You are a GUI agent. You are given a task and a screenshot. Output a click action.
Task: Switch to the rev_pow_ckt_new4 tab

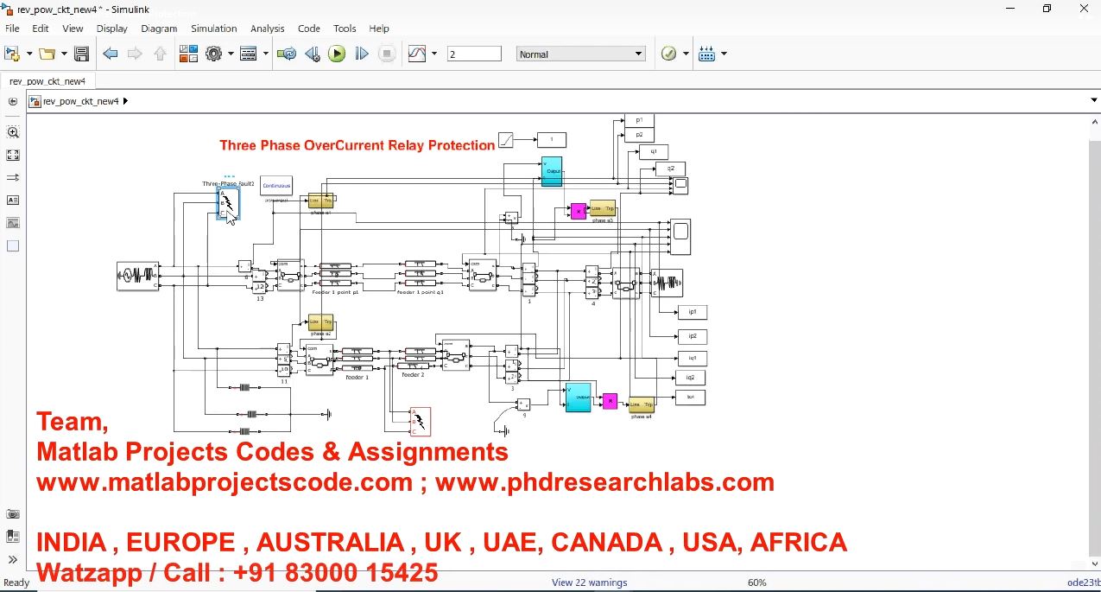tap(47, 81)
